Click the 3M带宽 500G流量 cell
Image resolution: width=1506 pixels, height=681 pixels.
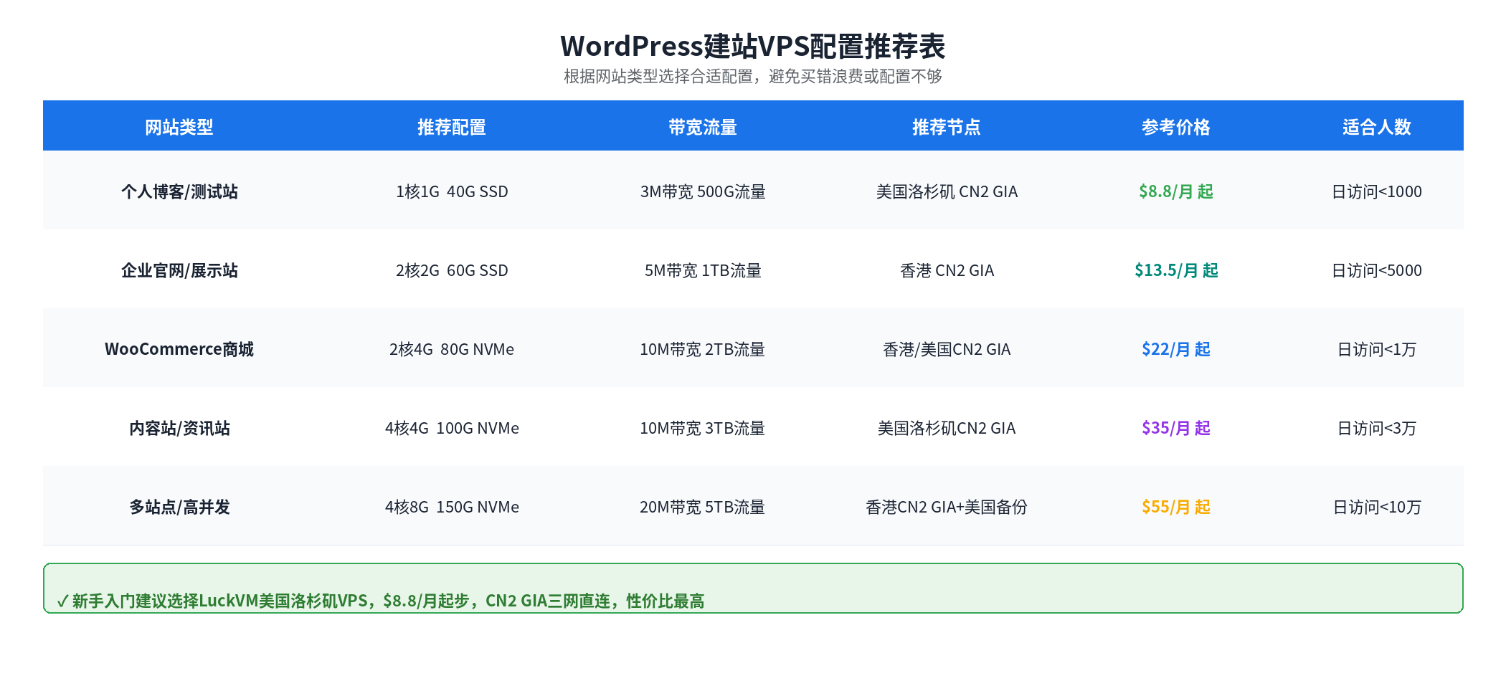click(x=703, y=191)
